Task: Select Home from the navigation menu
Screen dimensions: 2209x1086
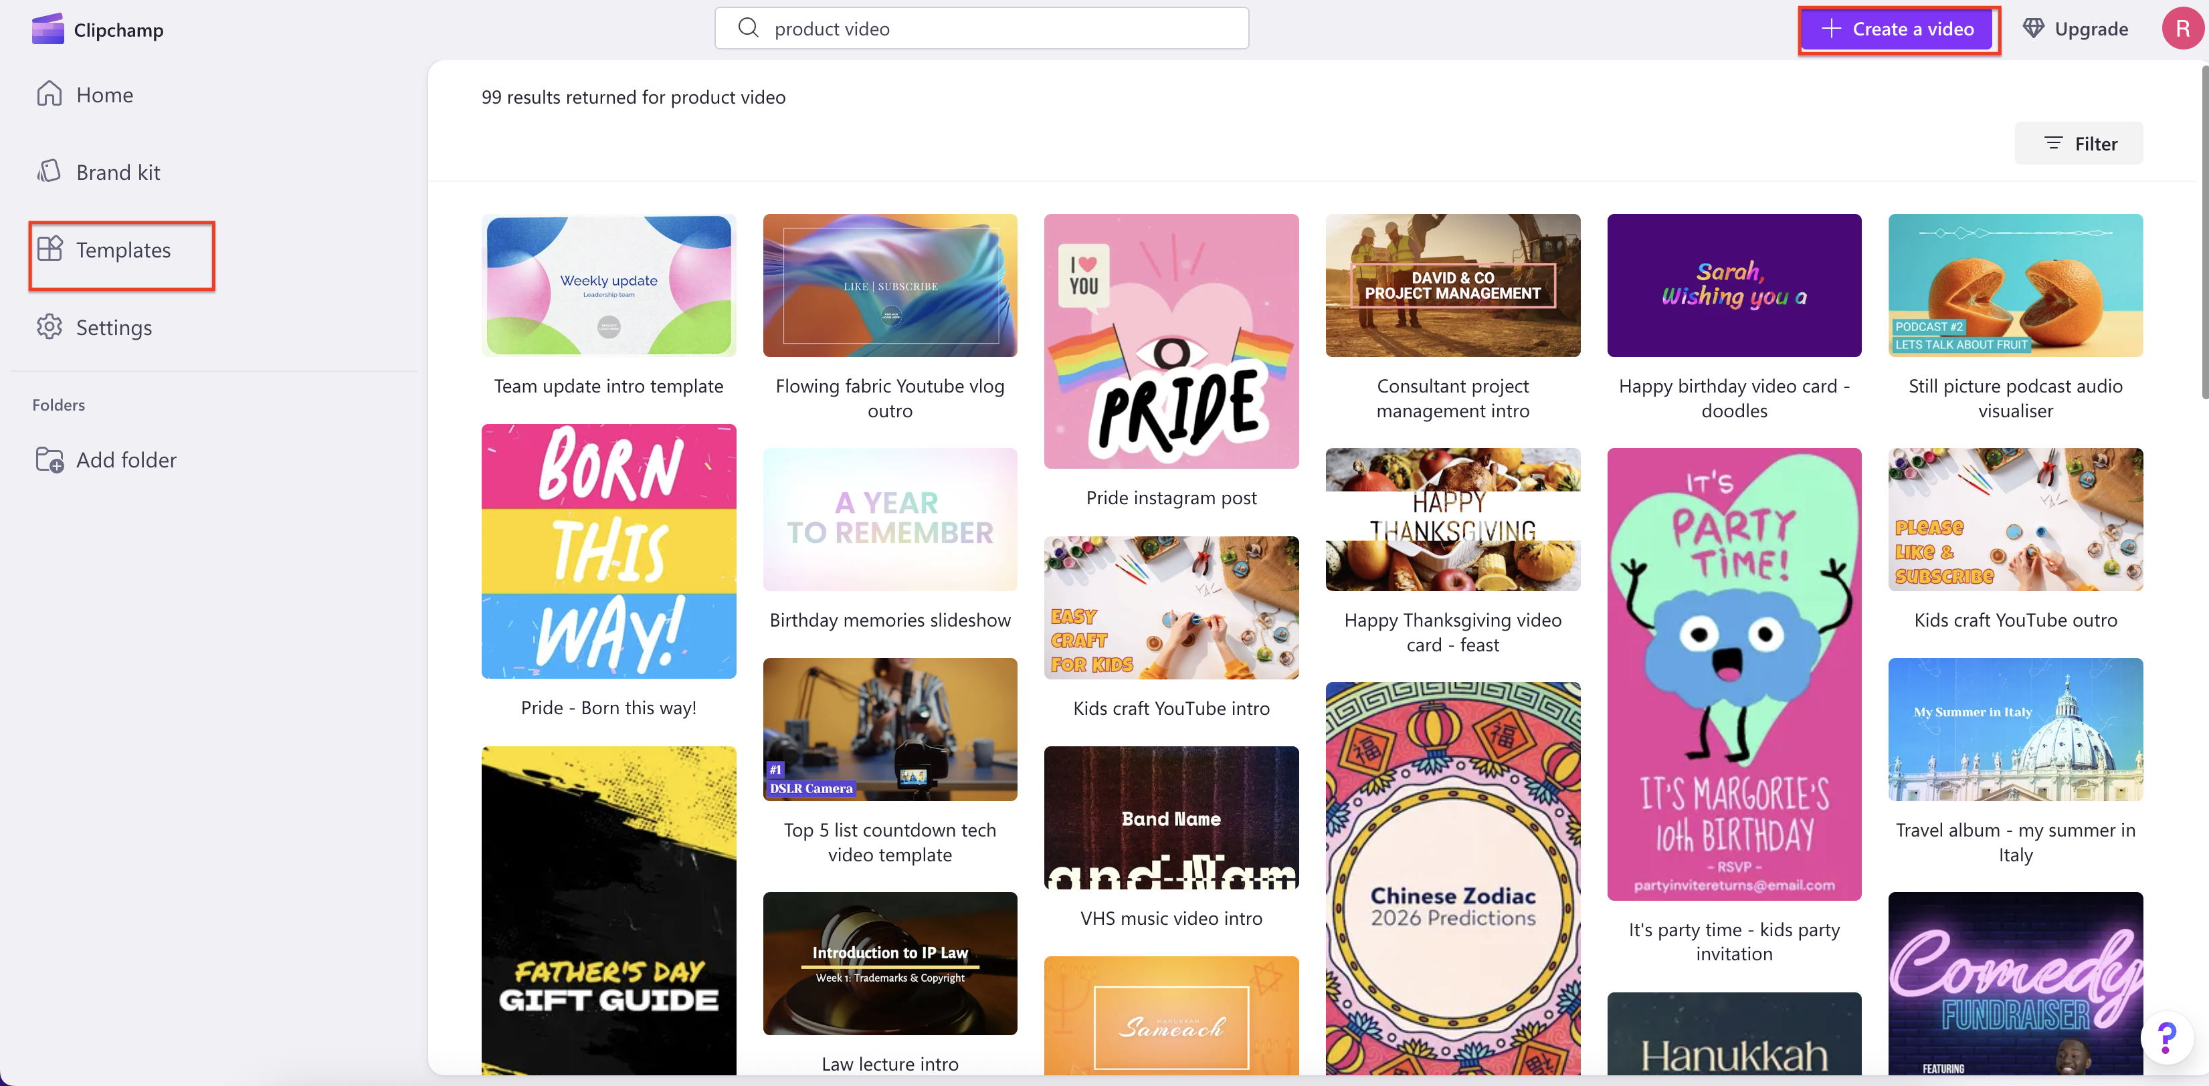Action: [104, 94]
